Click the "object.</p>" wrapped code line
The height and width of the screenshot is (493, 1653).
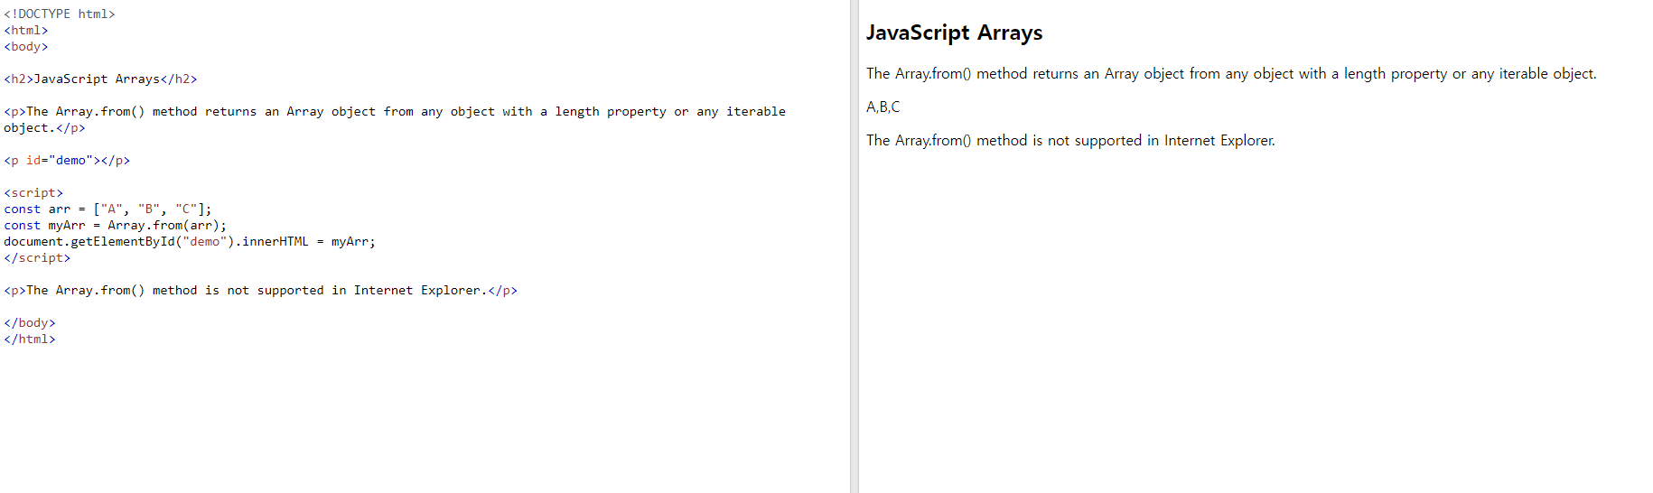pyautogui.click(x=44, y=128)
